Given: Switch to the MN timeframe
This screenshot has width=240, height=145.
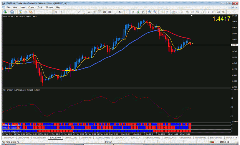Looking at the screenshot, I should 223,12.
